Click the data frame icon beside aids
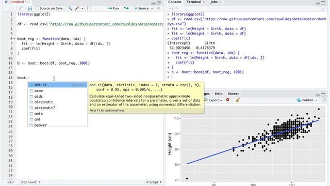330x186 pixels. pyautogui.click(x=31, y=97)
